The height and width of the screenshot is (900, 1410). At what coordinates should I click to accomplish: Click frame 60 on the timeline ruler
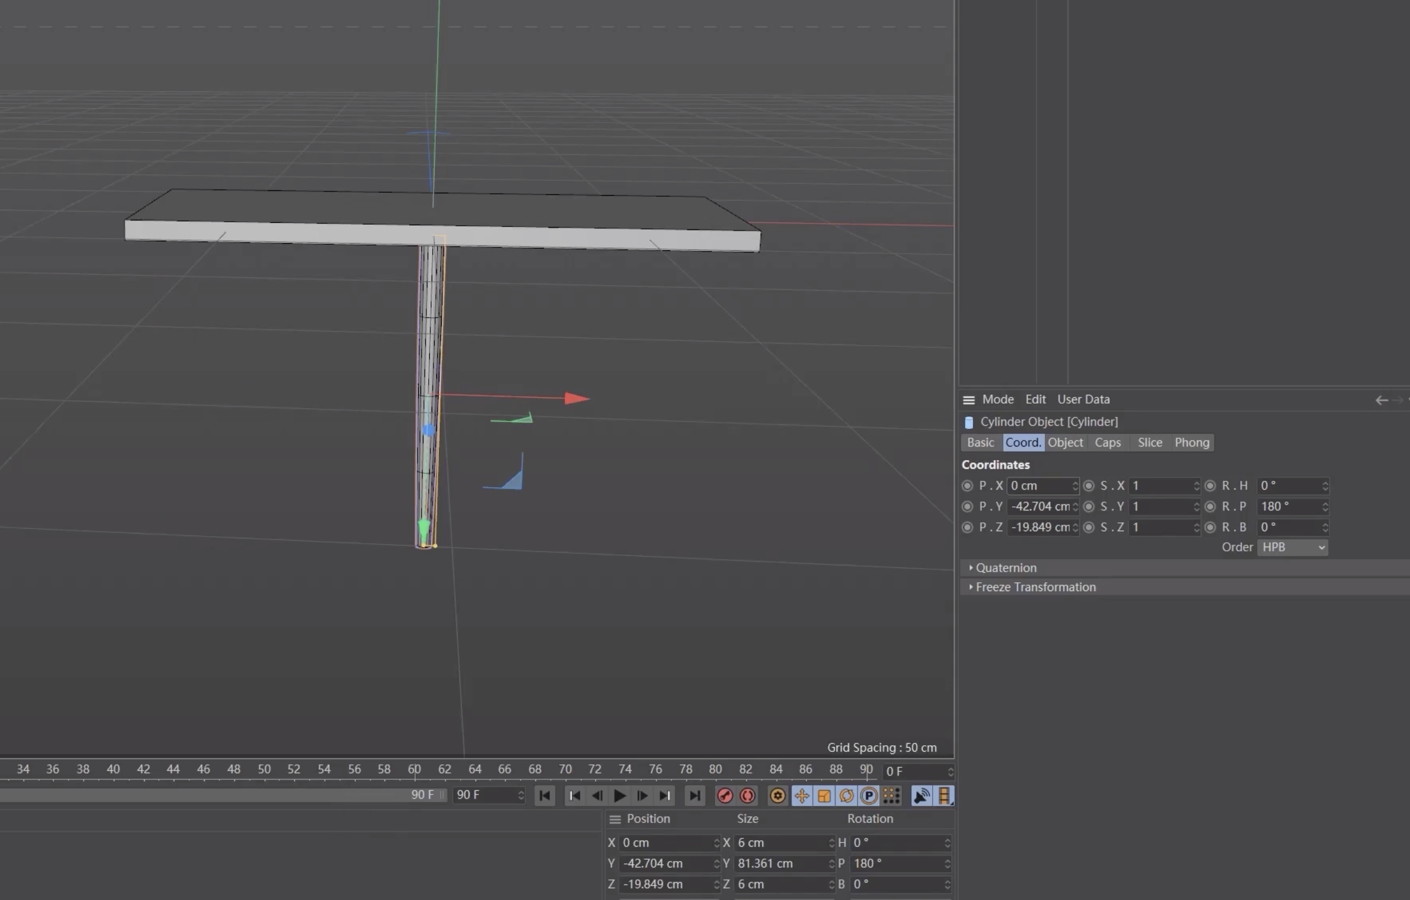[x=414, y=769]
